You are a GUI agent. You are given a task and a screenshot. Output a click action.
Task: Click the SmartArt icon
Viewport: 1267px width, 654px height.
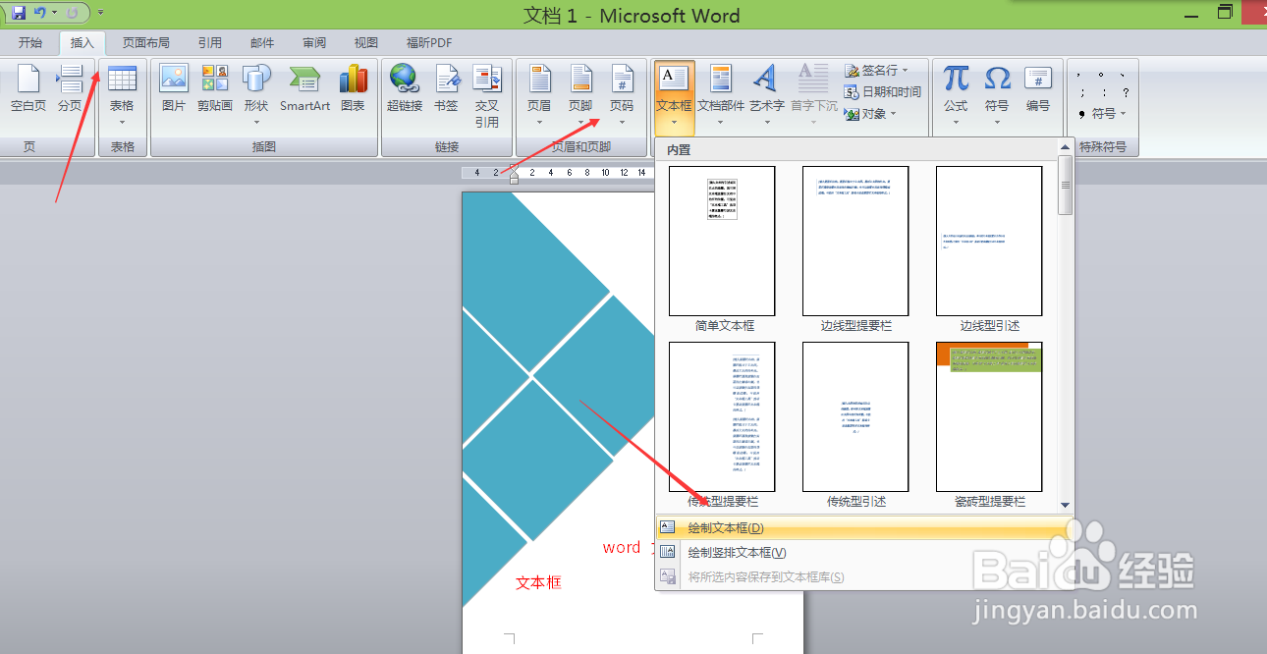coord(304,88)
